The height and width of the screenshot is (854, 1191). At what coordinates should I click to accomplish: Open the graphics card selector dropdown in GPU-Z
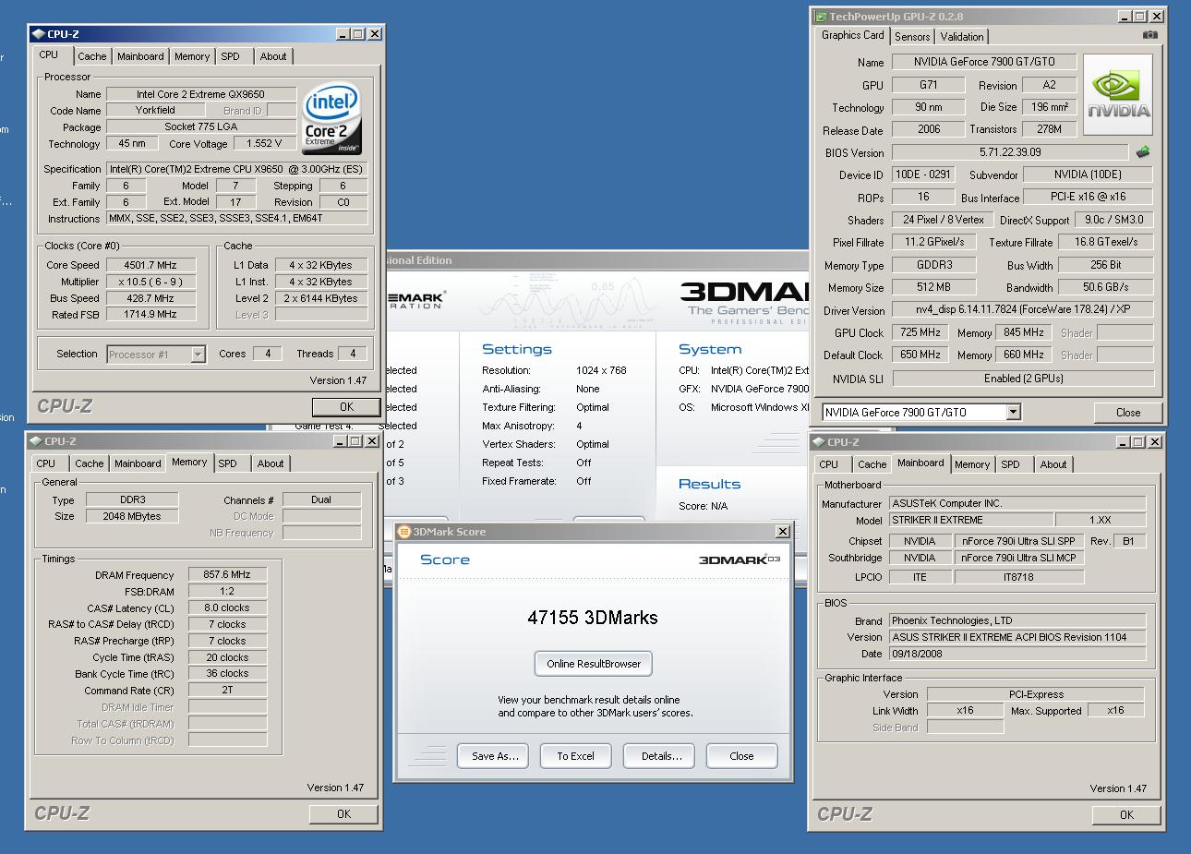pyautogui.click(x=1013, y=412)
